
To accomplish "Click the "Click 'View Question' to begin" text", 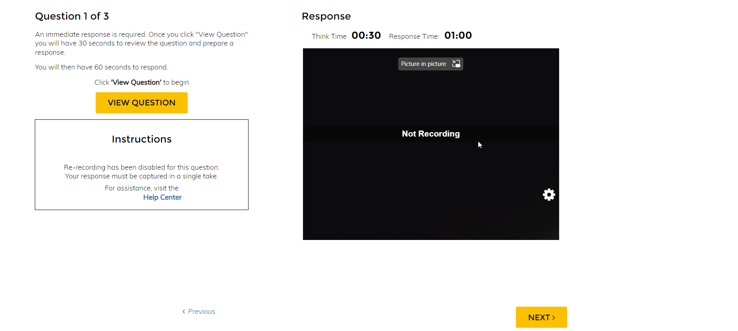I will [x=142, y=82].
